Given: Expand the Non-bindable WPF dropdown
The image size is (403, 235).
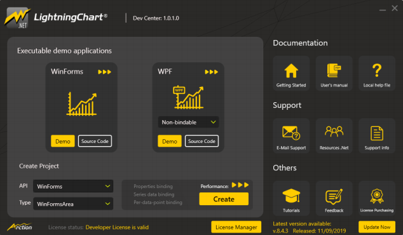Looking at the screenshot, I should pyautogui.click(x=188, y=122).
